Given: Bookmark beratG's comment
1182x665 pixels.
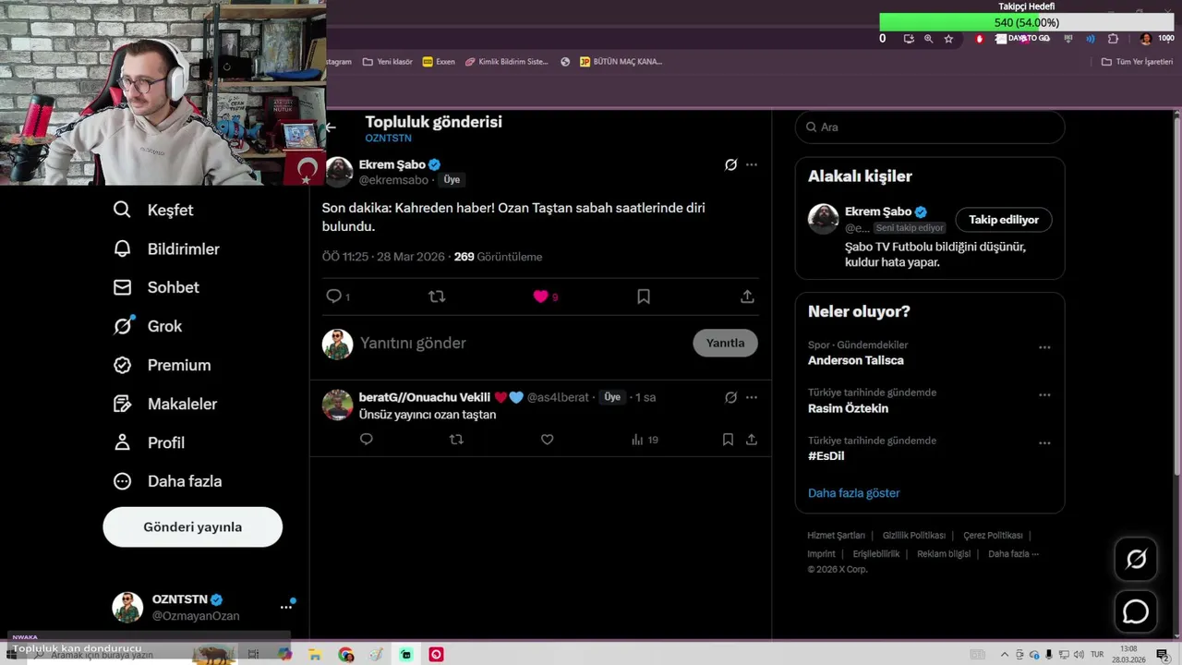Looking at the screenshot, I should point(728,440).
